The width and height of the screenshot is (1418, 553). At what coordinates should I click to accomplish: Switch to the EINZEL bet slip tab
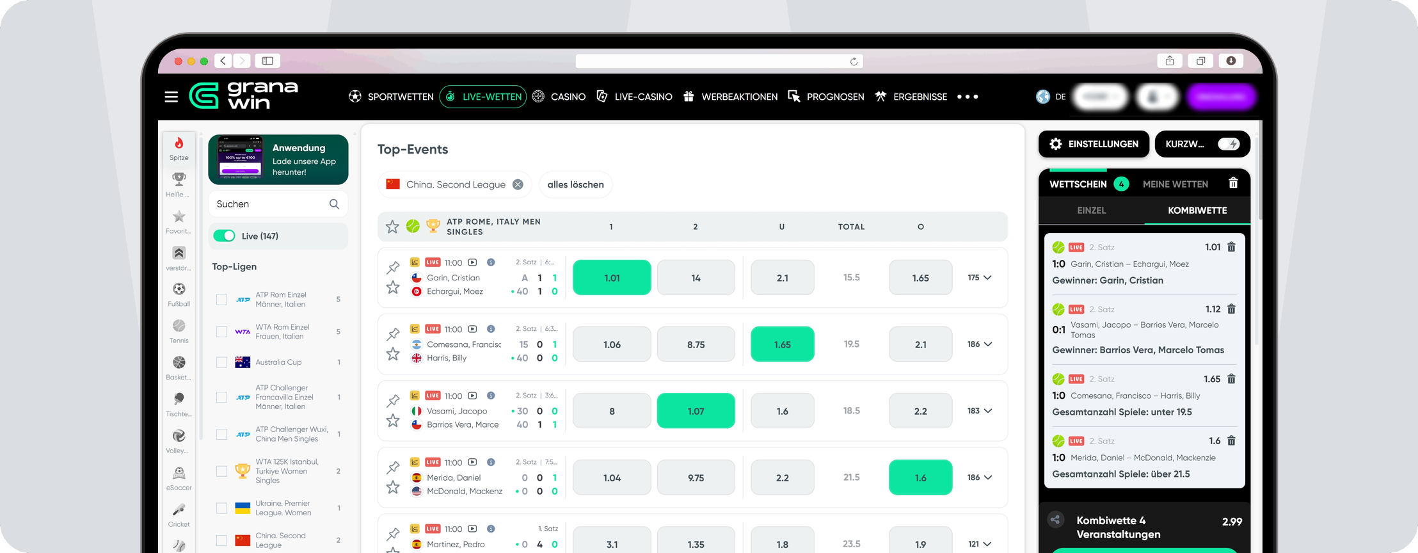click(x=1092, y=210)
